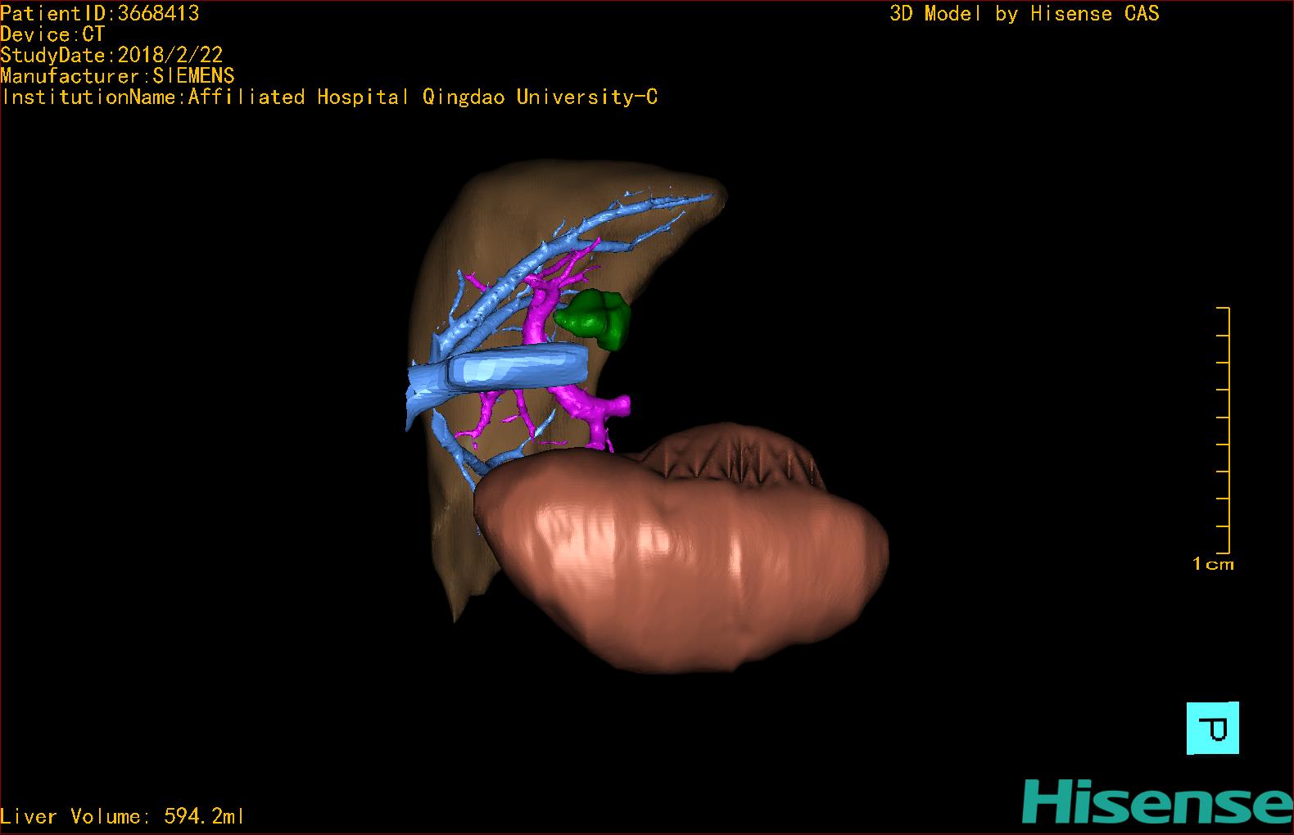Viewport: 1294px width, 835px height.
Task: Select the InstitutionName text line
Action: (329, 97)
